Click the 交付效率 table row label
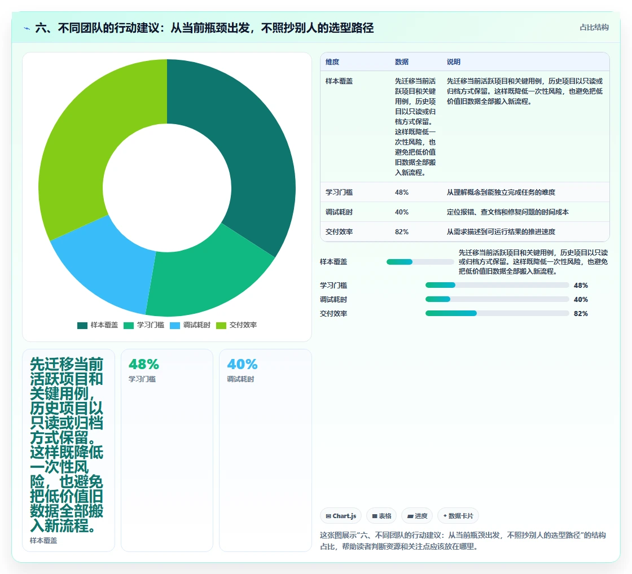This screenshot has height=574, width=632. pos(339,232)
